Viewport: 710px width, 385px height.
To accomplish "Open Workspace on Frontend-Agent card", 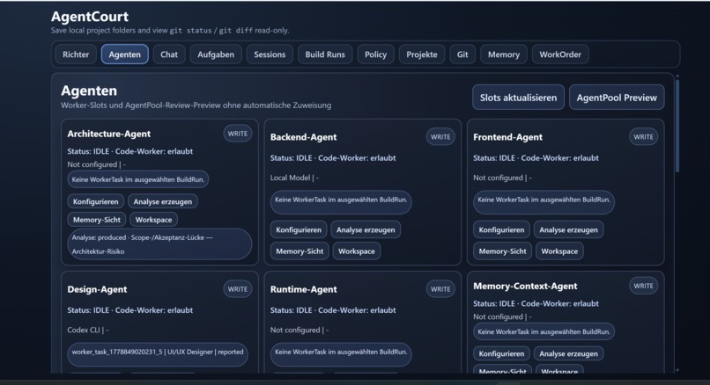I will tap(559, 251).
